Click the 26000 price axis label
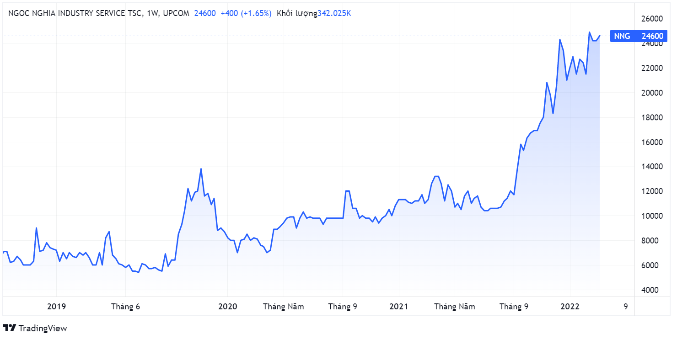This screenshot has height=340, width=677. coord(652,19)
